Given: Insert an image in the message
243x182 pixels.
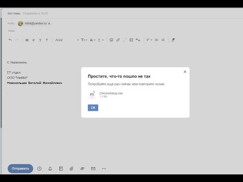Looking at the screenshot, I should coord(131,40).
